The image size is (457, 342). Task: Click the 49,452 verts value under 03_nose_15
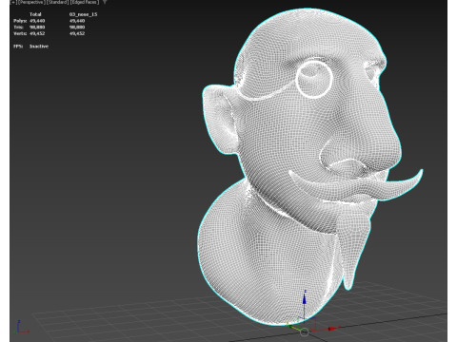(77, 33)
